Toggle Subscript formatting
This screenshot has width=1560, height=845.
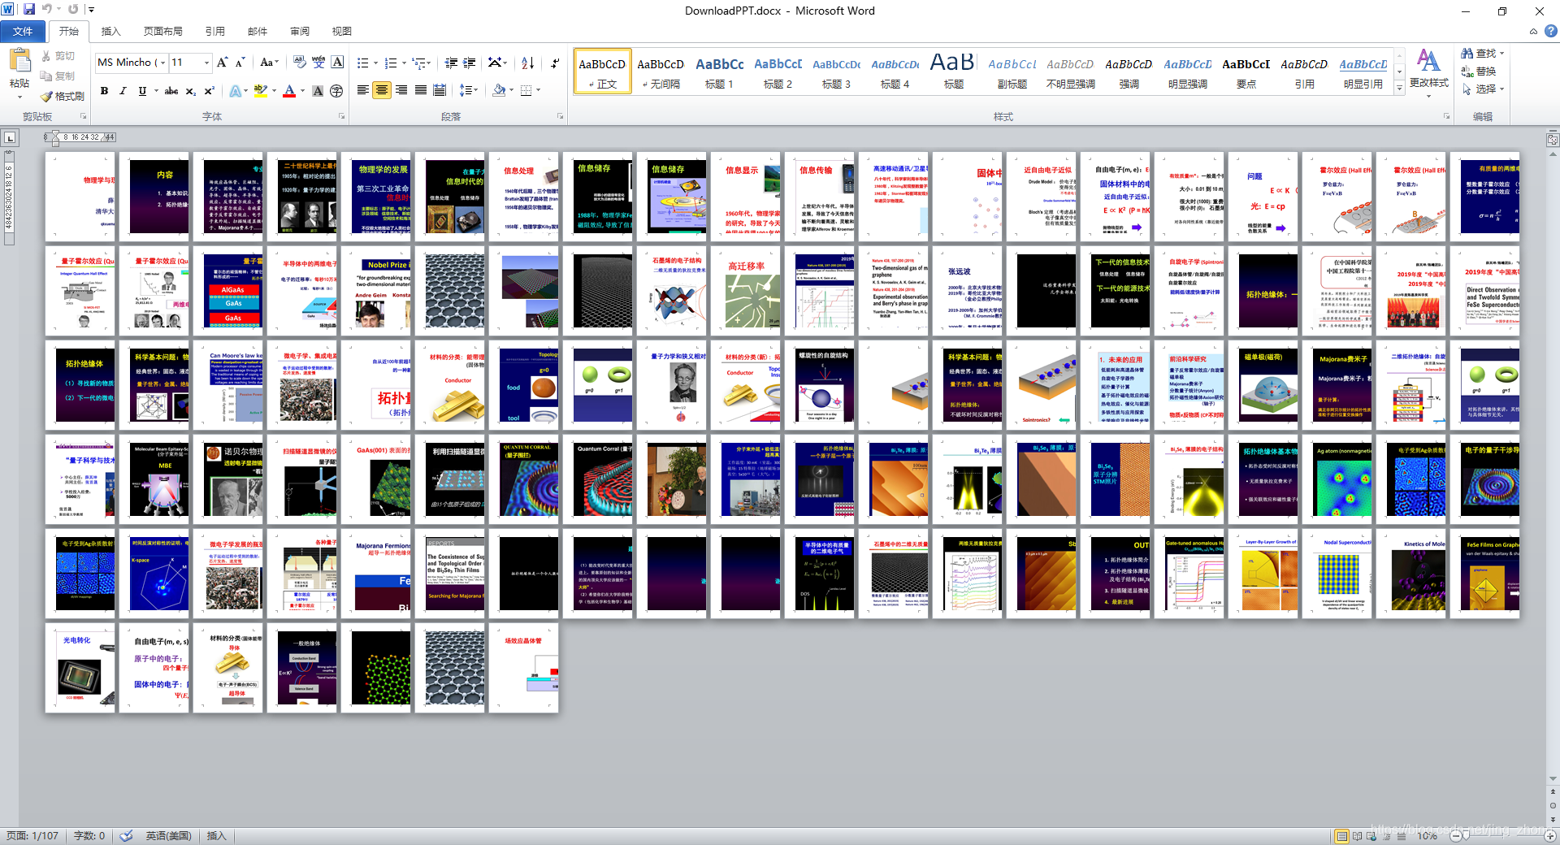(190, 91)
